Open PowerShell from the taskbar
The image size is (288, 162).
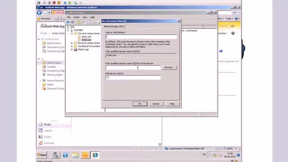pos(65,155)
